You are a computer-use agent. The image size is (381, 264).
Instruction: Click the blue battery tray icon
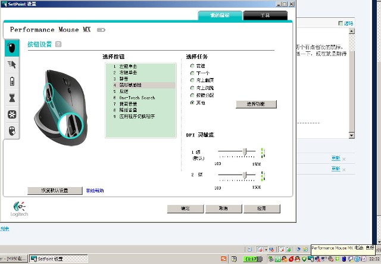click(344, 259)
